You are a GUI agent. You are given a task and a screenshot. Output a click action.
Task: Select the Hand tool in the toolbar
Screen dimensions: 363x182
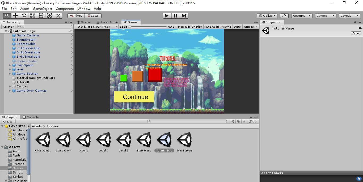pyautogui.click(x=7, y=16)
